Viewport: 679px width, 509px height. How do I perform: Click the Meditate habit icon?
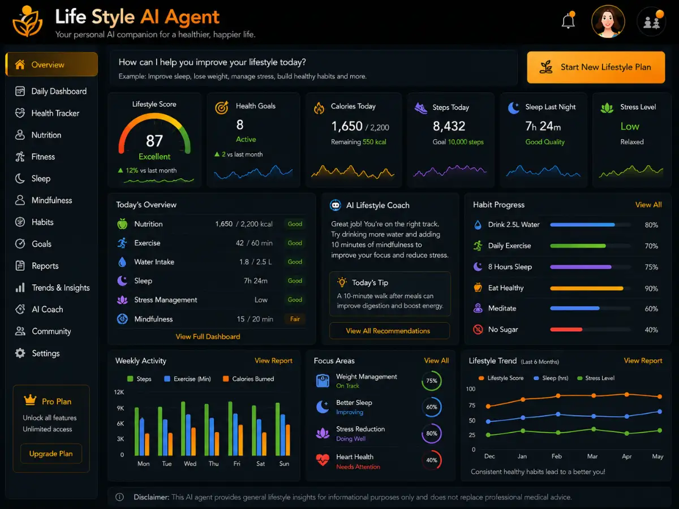(478, 308)
